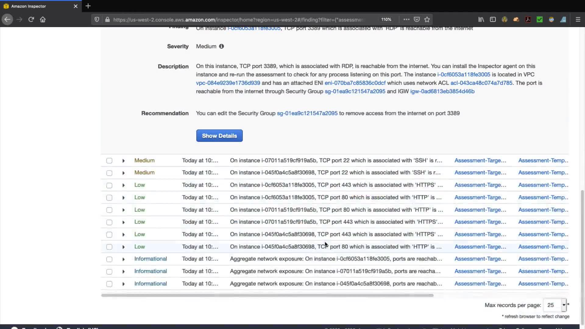Open the vpc-084e9239e1736d939 link
Screen dimensions: 585x329
coord(228,83)
